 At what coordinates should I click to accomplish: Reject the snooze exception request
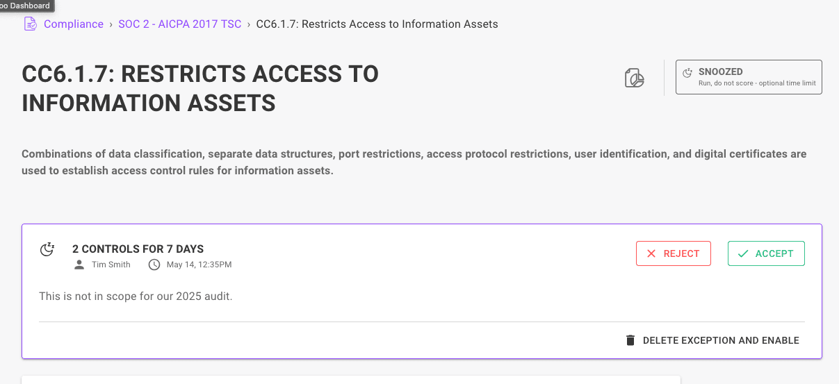pyautogui.click(x=673, y=253)
